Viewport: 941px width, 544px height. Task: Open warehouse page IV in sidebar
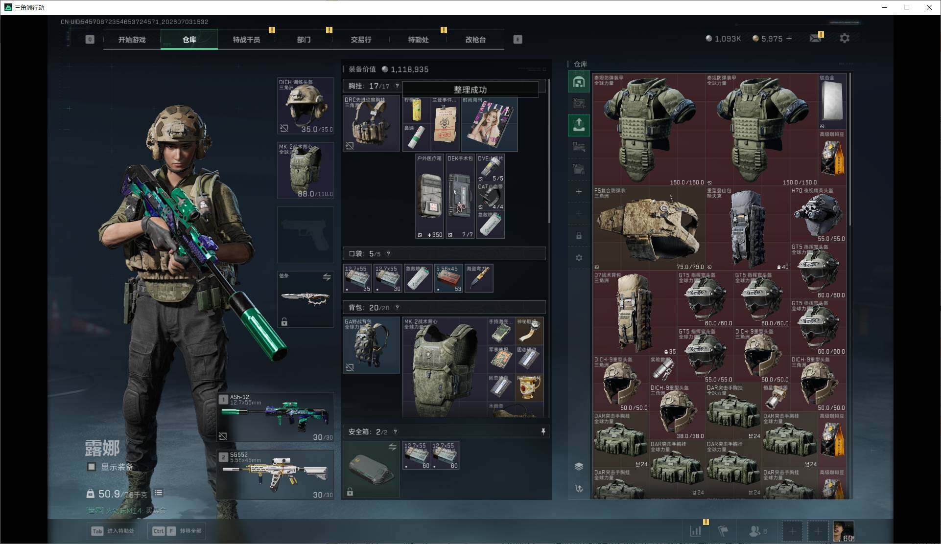click(x=579, y=169)
